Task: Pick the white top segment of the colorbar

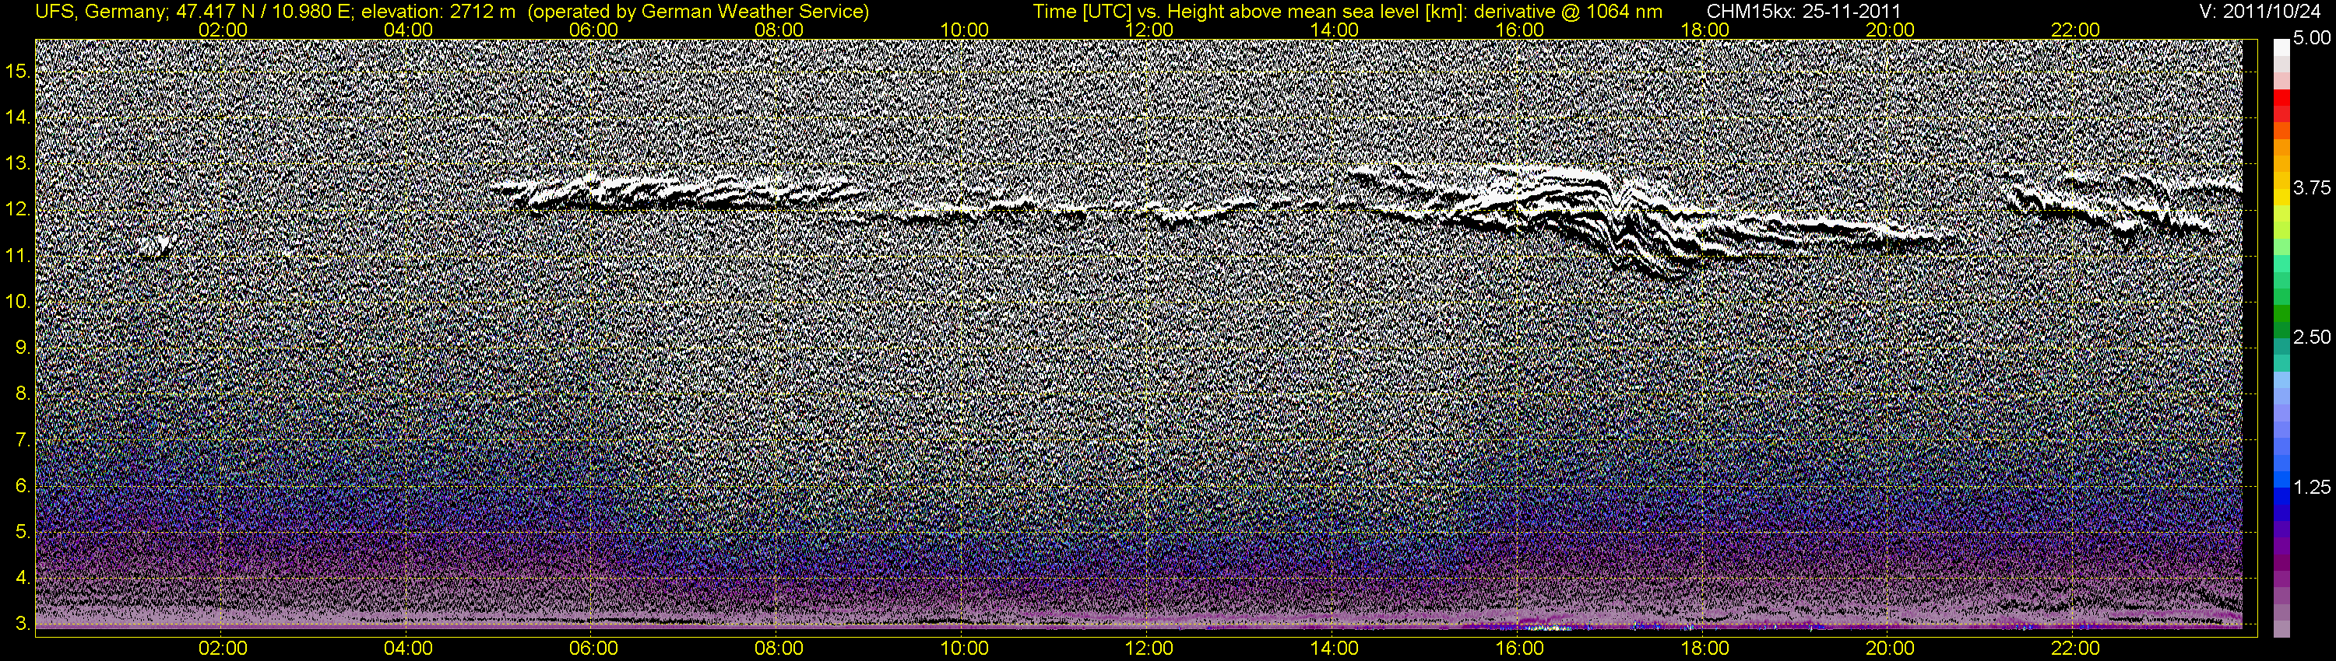Action: pyautogui.click(x=2281, y=47)
